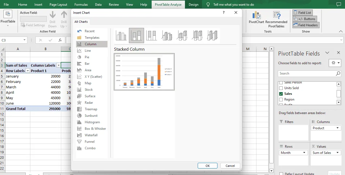This screenshot has width=345, height=175.
Task: Open the Data ribbon tab
Action: (x=98, y=5)
